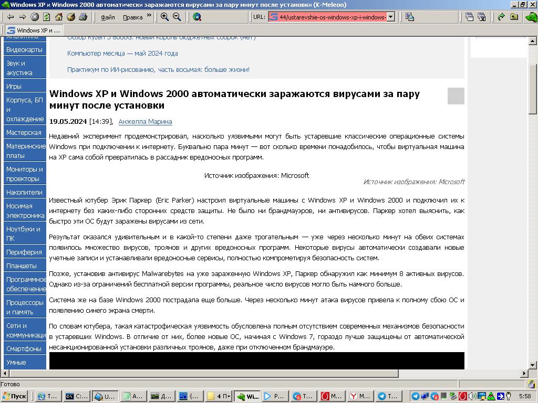Click the vertical scrollbar thumb
The image size is (538, 403).
point(533,89)
